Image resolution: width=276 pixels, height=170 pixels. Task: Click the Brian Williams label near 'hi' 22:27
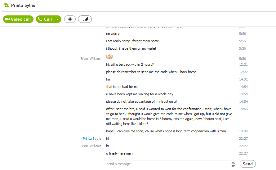[x=91, y=146]
